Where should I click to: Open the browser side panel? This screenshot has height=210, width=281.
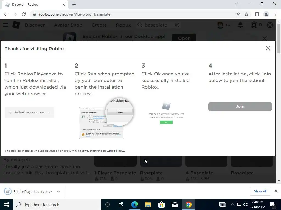pyautogui.click(x=257, y=14)
